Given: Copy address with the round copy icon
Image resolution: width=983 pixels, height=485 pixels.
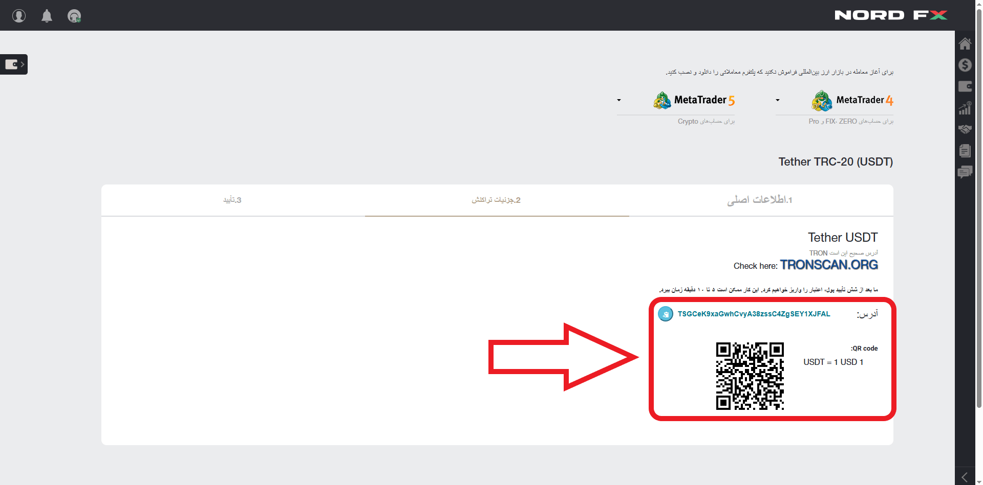Looking at the screenshot, I should coord(666,314).
